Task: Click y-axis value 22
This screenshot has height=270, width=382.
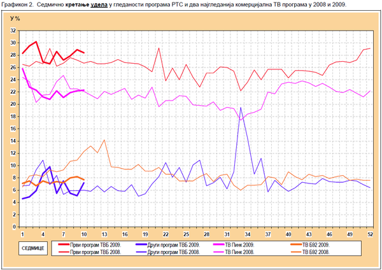Action: pos(13,92)
